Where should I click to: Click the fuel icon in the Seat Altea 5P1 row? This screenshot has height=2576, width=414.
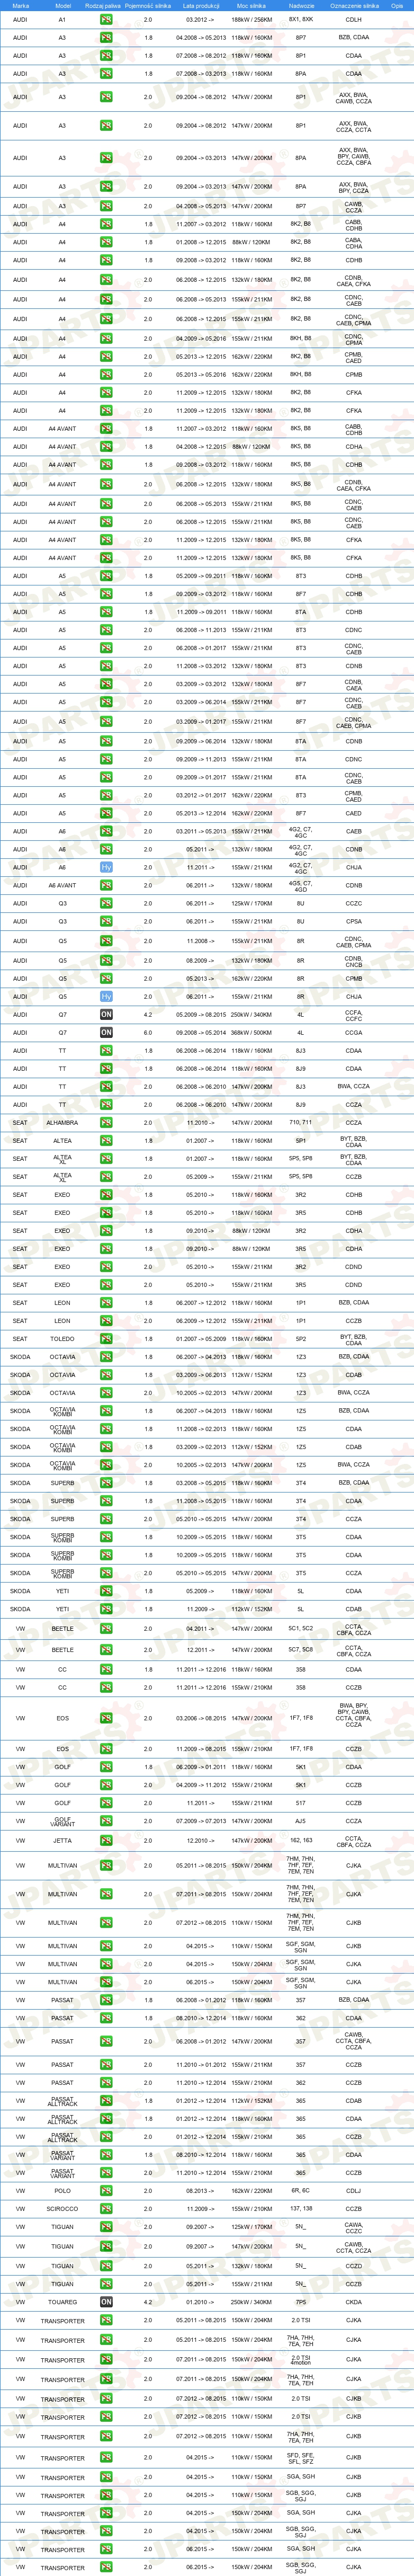(x=106, y=1140)
